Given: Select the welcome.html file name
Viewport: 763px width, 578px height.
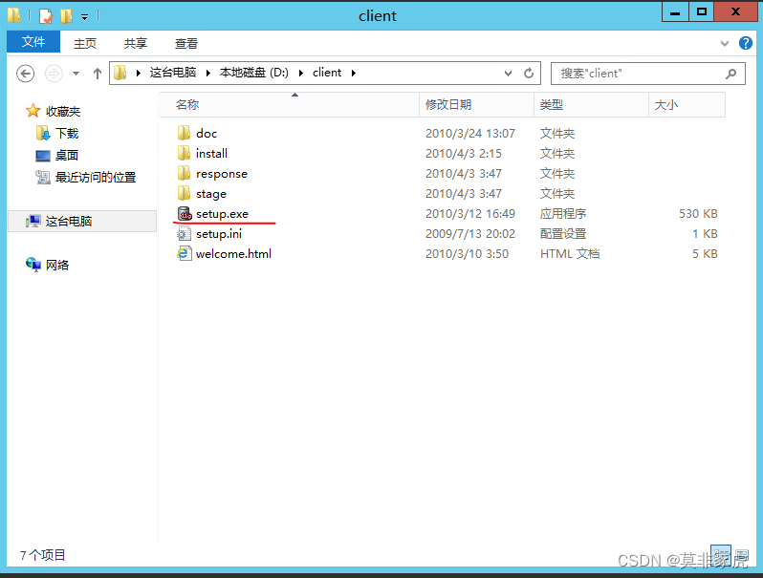Looking at the screenshot, I should [233, 254].
